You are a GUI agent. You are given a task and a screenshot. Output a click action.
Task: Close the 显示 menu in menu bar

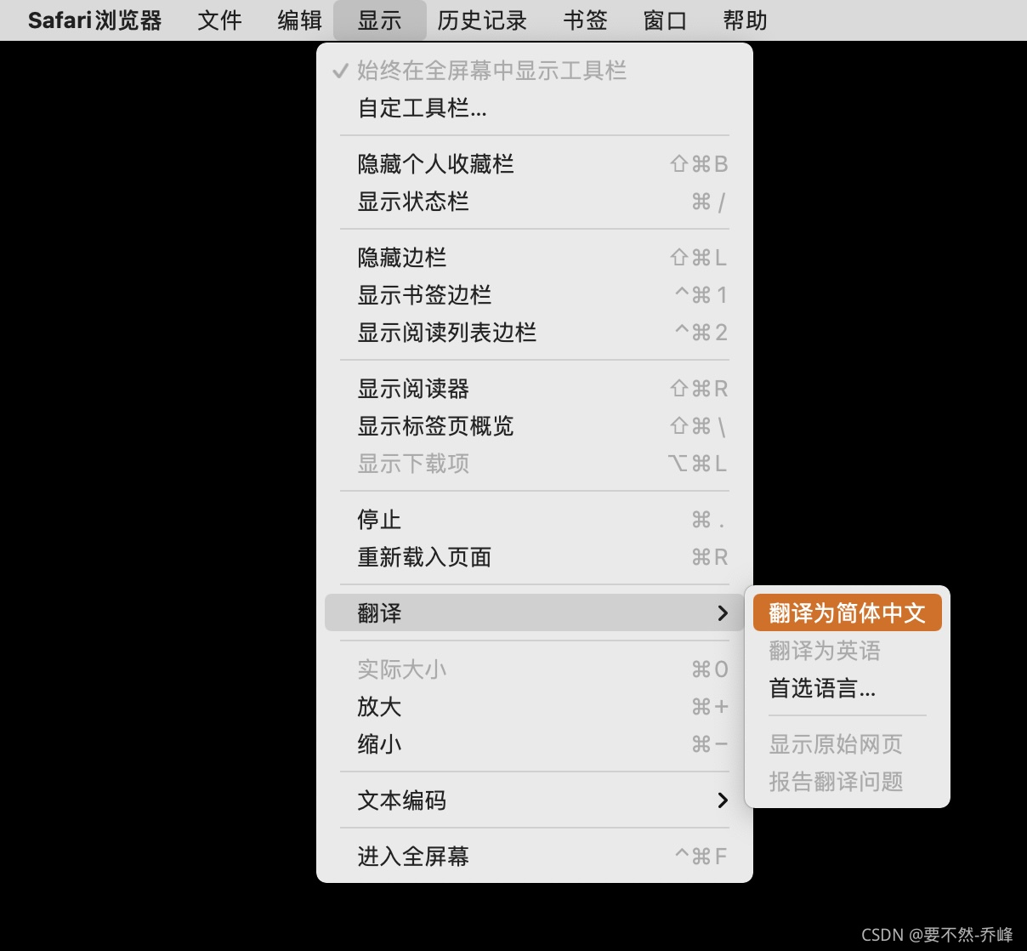[379, 20]
